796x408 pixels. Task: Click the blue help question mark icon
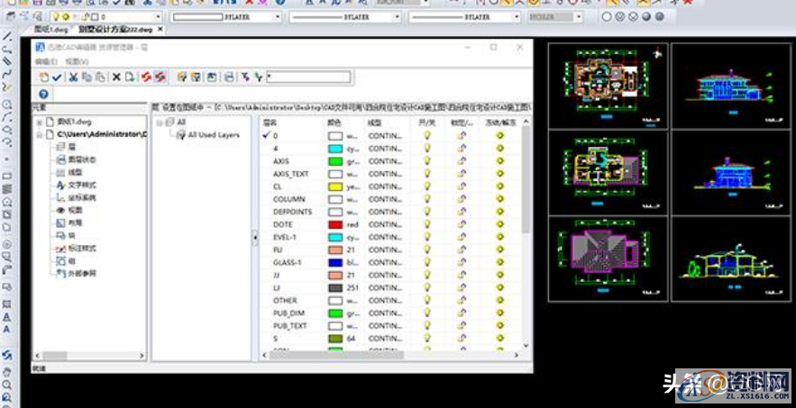pos(43,94)
